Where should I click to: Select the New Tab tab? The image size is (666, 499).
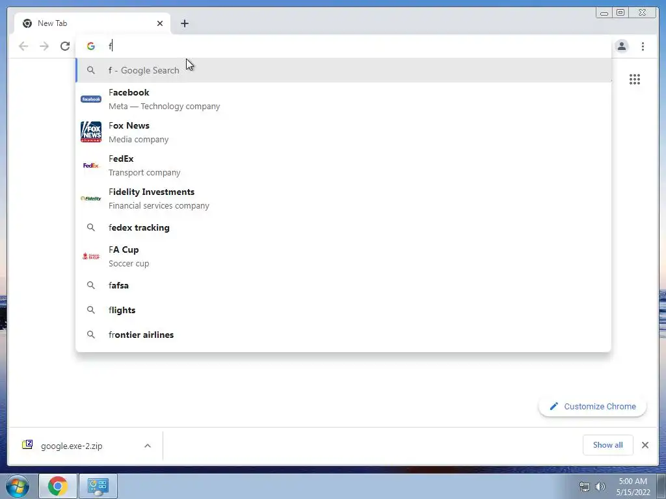point(92,23)
